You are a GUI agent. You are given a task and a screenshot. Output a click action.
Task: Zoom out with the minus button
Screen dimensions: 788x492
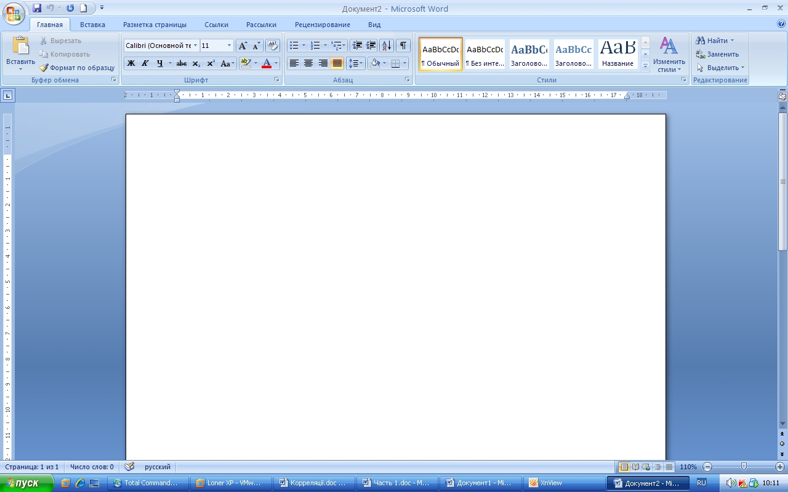(x=708, y=467)
